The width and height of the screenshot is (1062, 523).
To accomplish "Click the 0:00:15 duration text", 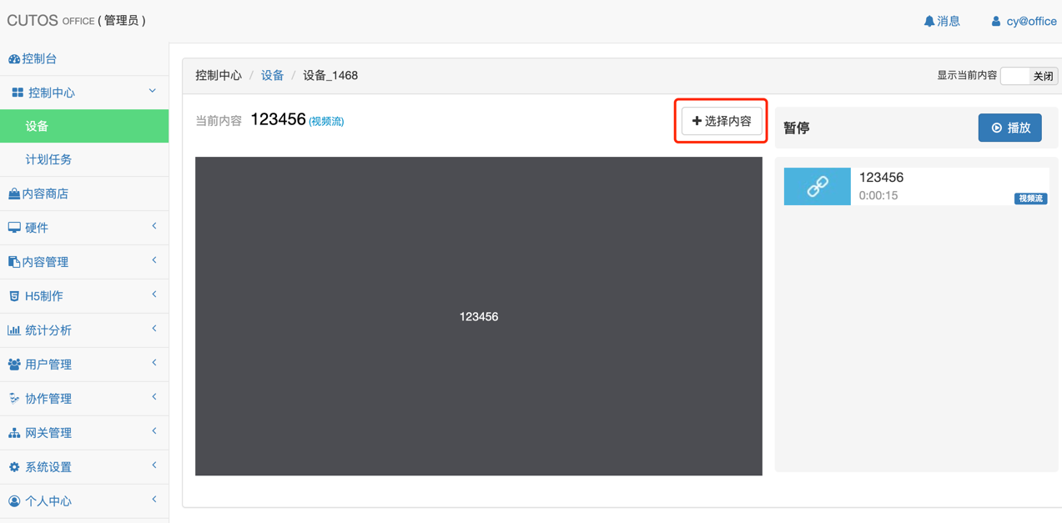I will 878,196.
